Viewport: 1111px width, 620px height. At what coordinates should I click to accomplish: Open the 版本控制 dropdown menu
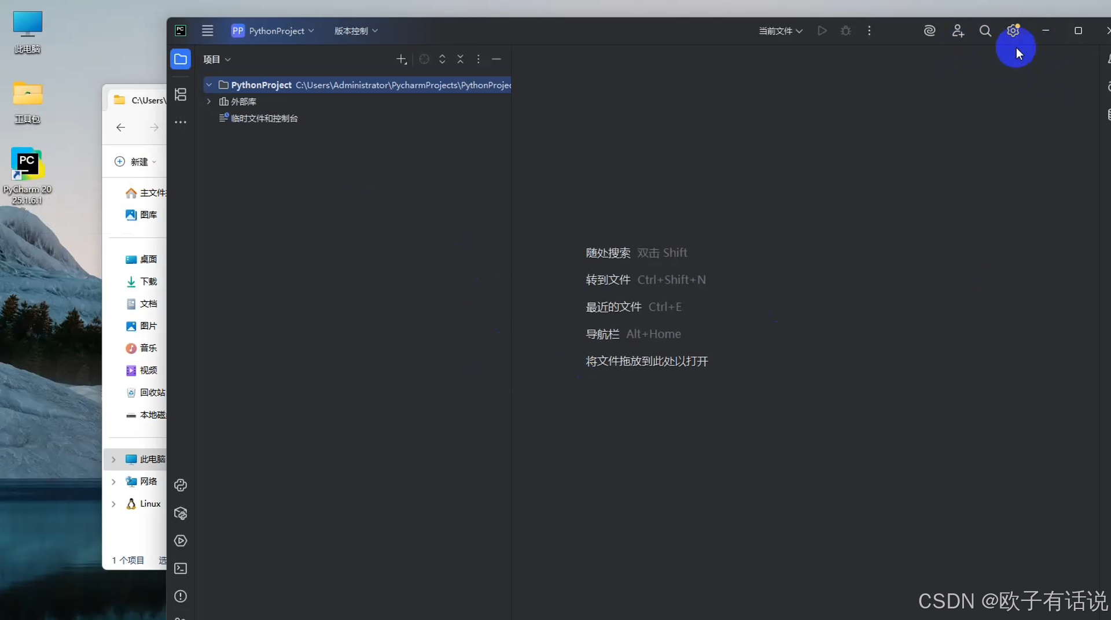[x=356, y=31]
